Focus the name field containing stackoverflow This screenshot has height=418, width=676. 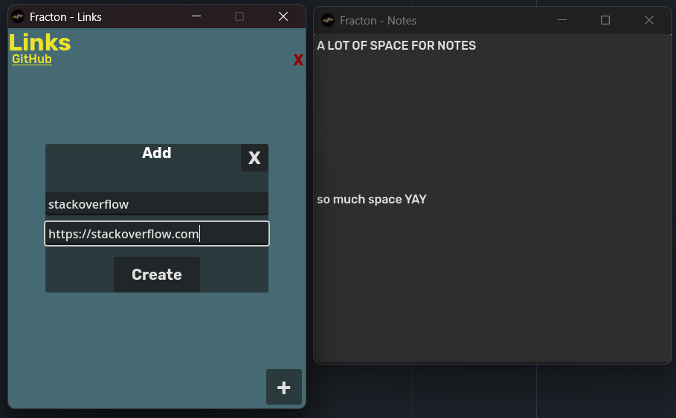[156, 204]
